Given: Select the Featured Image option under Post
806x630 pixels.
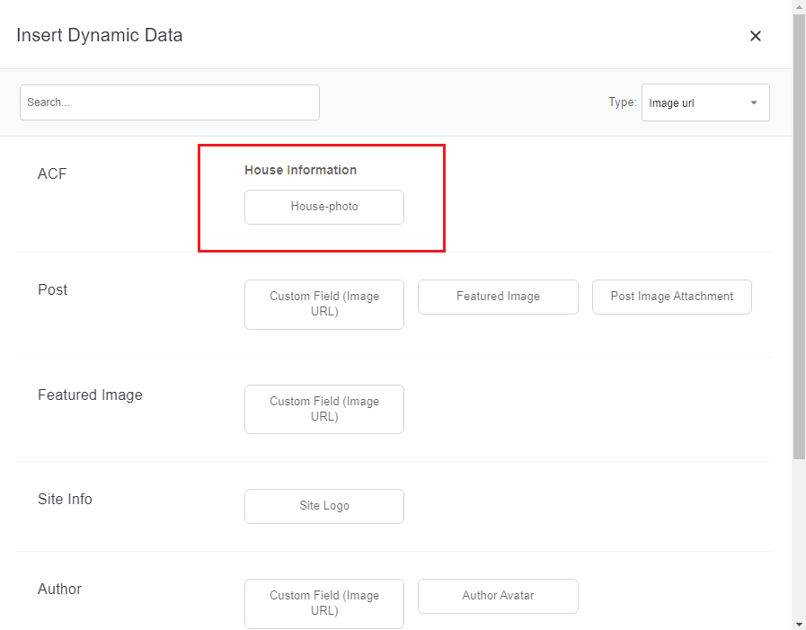Looking at the screenshot, I should pyautogui.click(x=498, y=297).
